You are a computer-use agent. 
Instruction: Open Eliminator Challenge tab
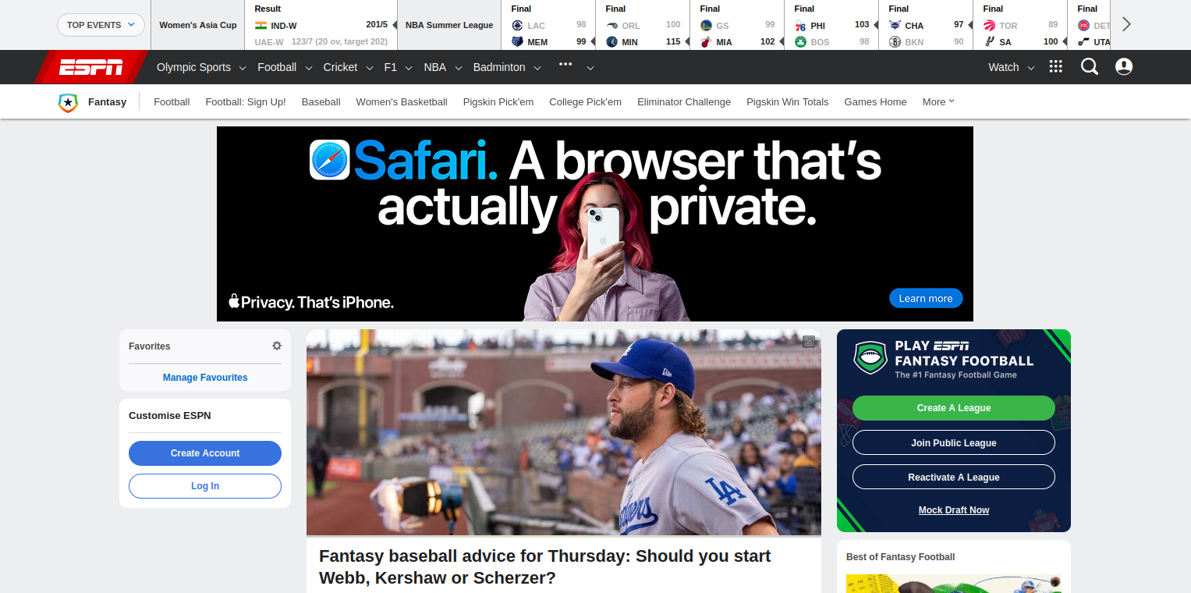coord(684,102)
